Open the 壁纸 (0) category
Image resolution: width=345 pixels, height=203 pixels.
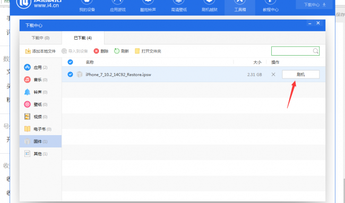[40, 104]
